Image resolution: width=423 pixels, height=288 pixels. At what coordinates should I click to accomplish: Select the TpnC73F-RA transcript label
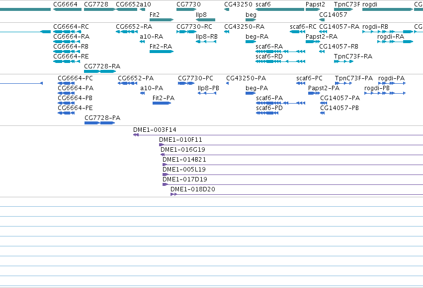pos(353,56)
